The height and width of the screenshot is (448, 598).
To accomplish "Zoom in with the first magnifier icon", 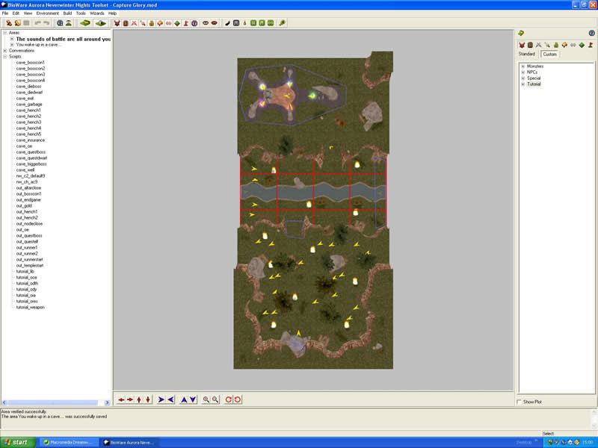I will pyautogui.click(x=206, y=399).
